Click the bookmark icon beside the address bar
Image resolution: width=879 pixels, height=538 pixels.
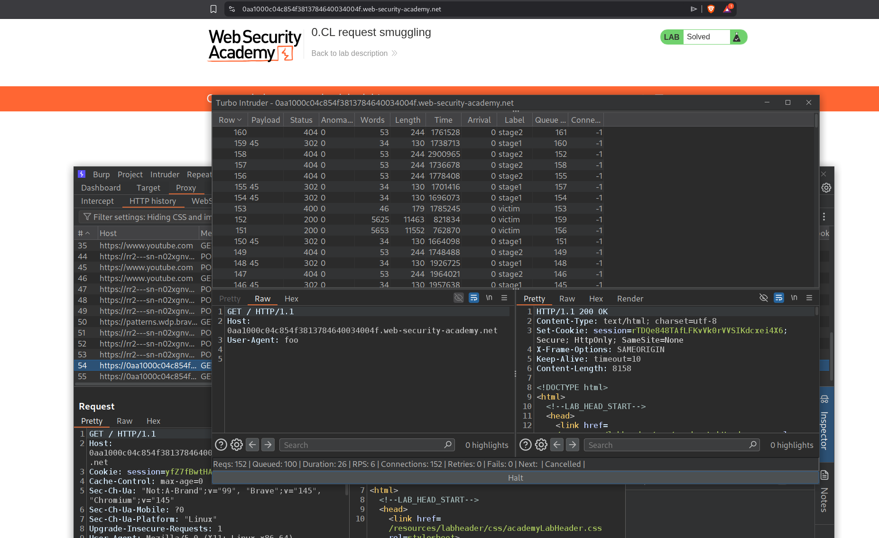[213, 9]
